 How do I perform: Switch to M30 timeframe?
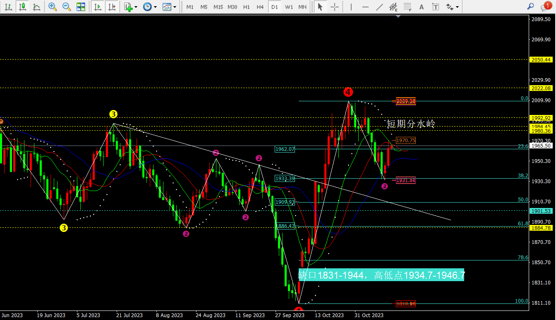(x=232, y=7)
